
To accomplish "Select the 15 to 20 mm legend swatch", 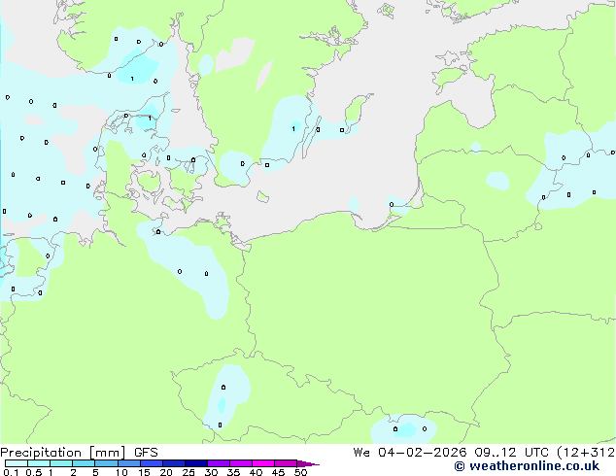I will pos(152,463).
